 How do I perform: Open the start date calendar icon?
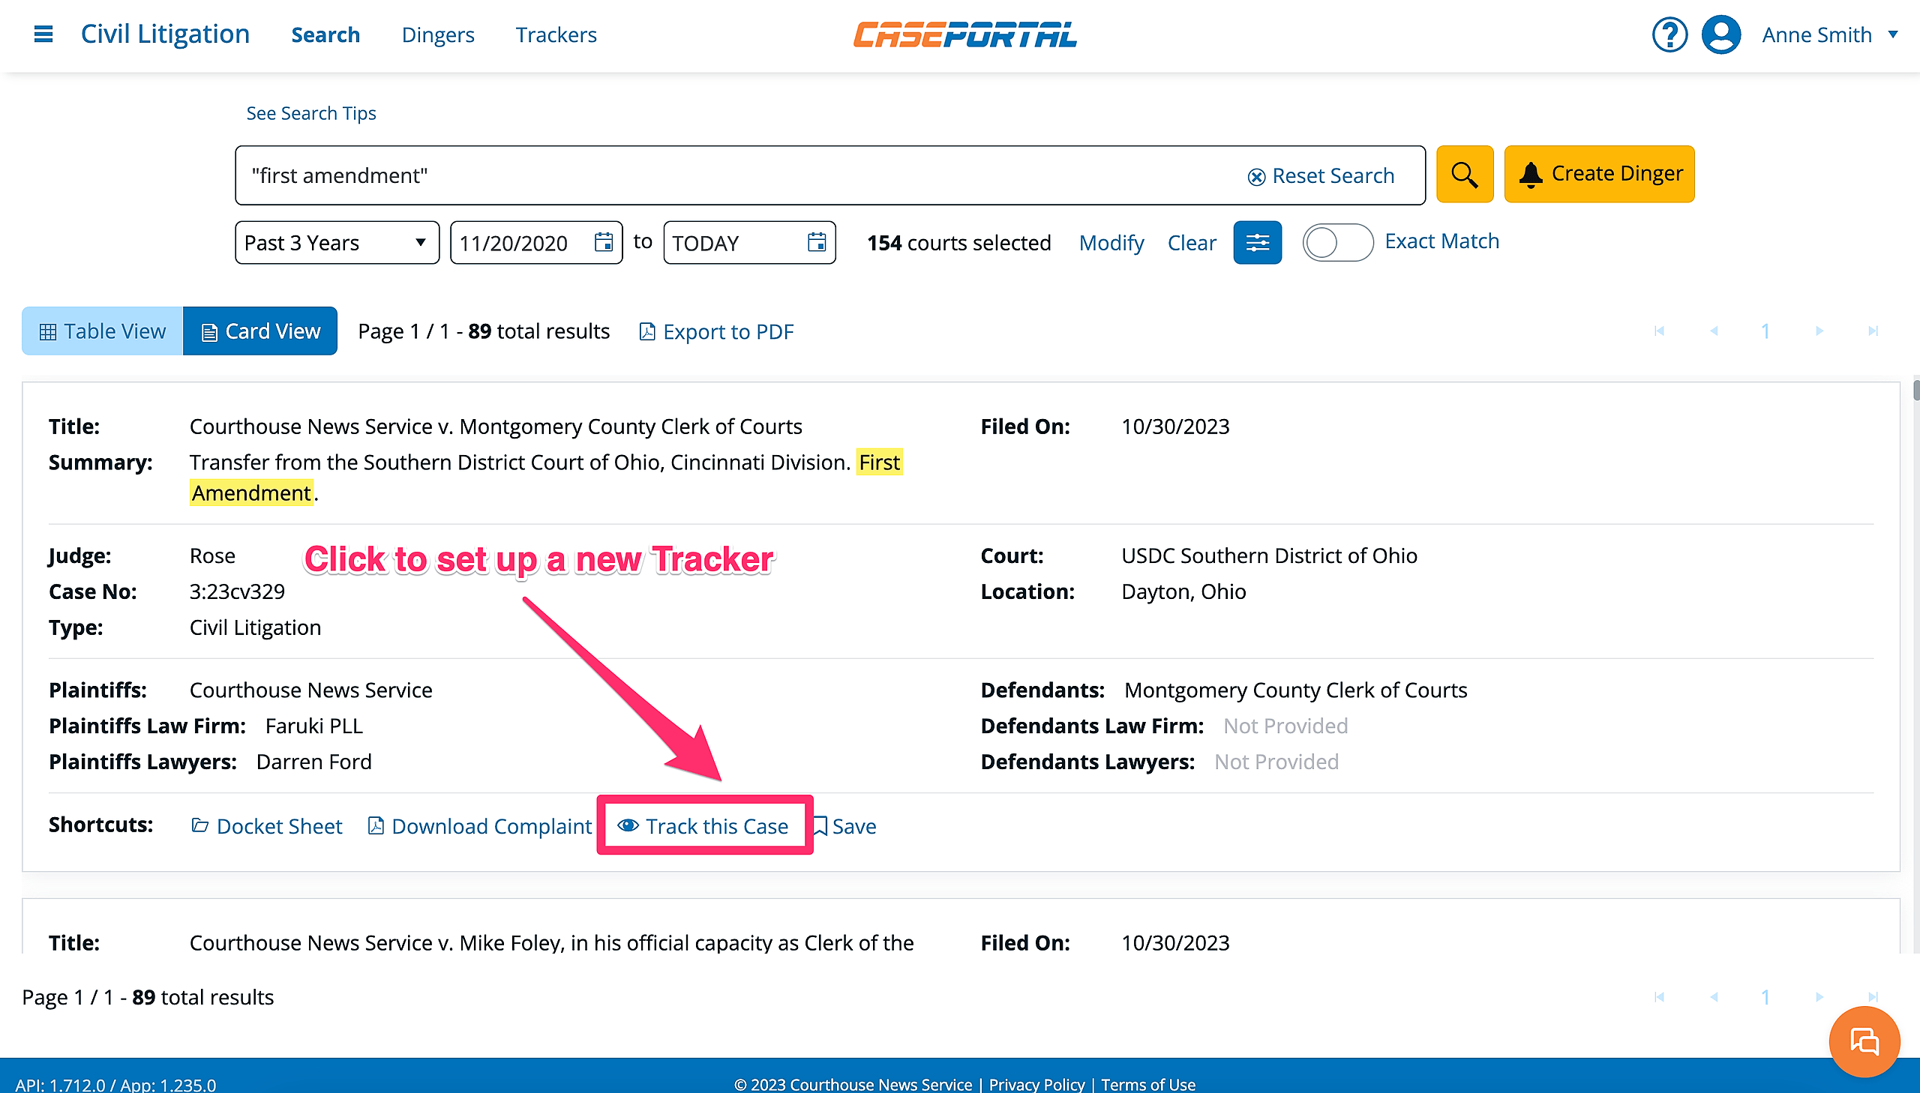point(604,242)
